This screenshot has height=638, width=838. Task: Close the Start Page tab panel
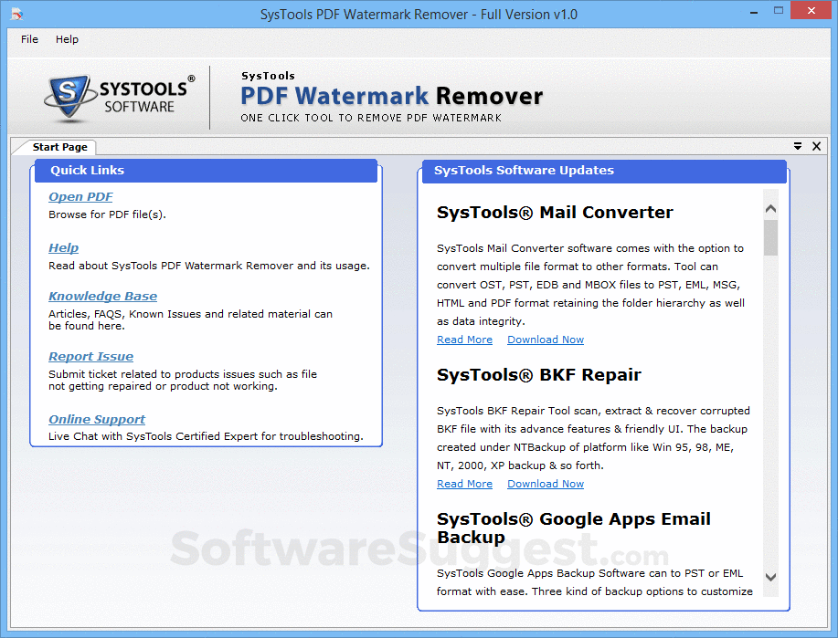pyautogui.click(x=817, y=146)
